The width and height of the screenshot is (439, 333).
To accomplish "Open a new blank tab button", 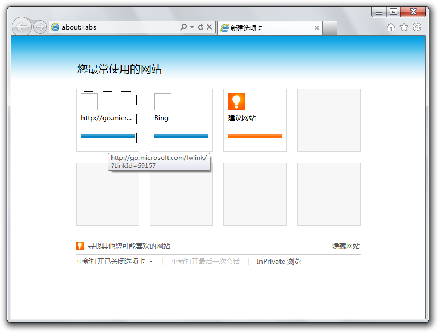I will coord(329,28).
